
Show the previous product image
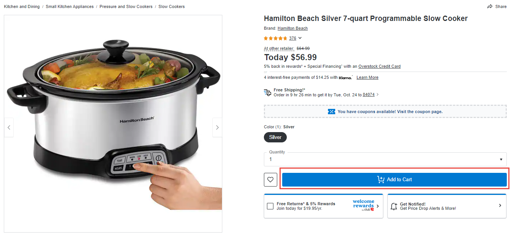[x=9, y=128]
